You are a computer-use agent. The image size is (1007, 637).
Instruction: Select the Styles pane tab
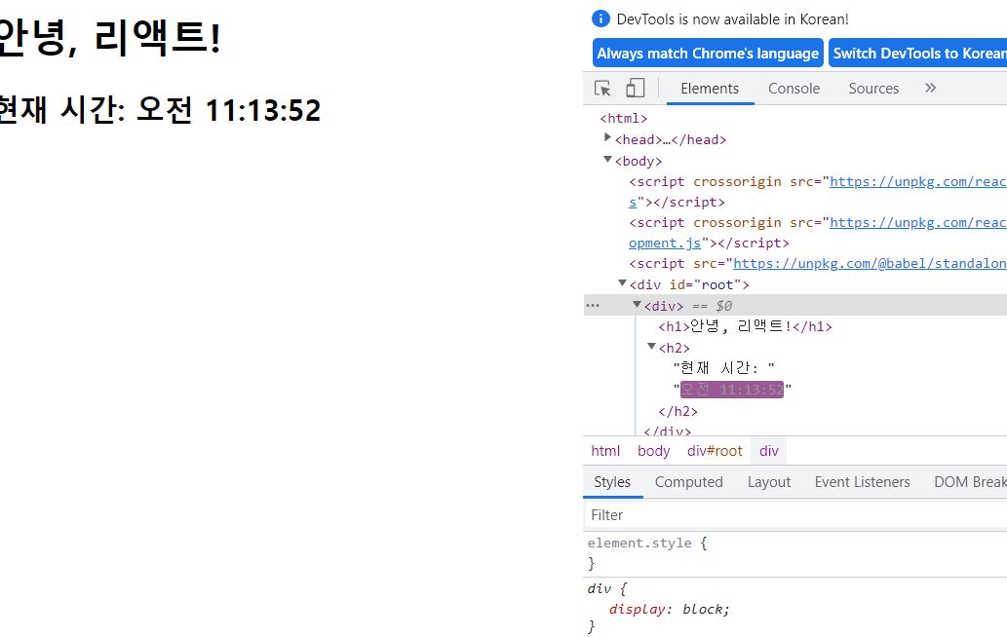612,482
